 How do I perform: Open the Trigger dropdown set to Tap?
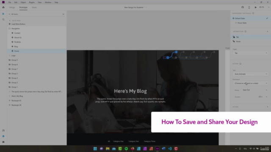[x=250, y=53]
